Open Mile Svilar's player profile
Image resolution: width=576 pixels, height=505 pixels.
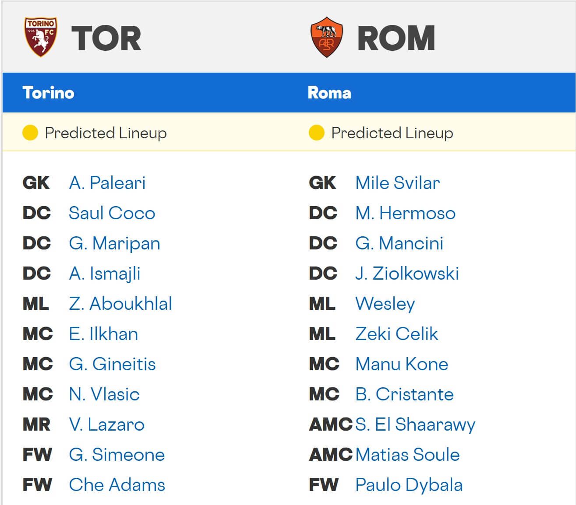pos(396,183)
